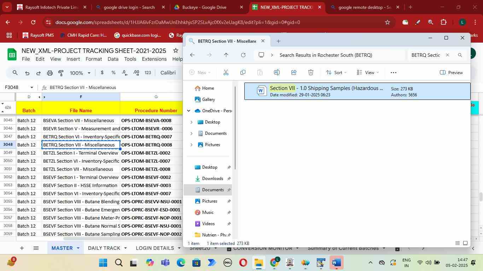Image resolution: width=483 pixels, height=271 pixels.
Task: Select the Paint format tool in Sheets
Action: click(61, 73)
